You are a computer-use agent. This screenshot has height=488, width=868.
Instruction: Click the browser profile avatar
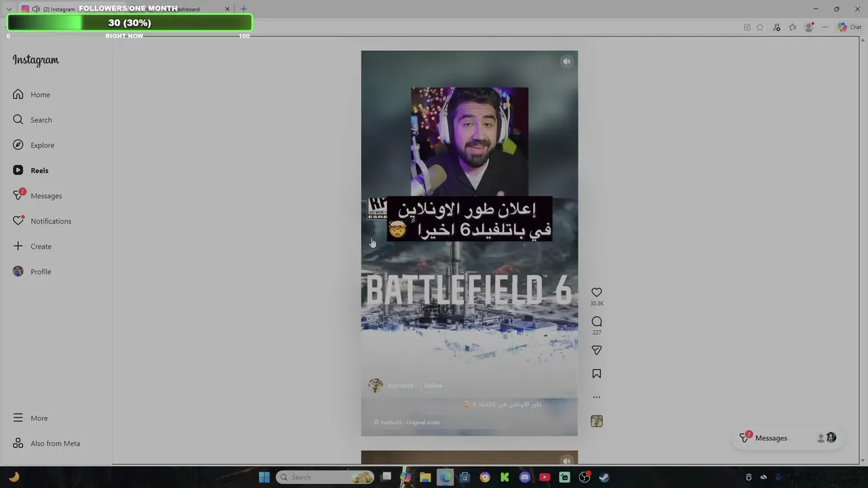pos(808,27)
